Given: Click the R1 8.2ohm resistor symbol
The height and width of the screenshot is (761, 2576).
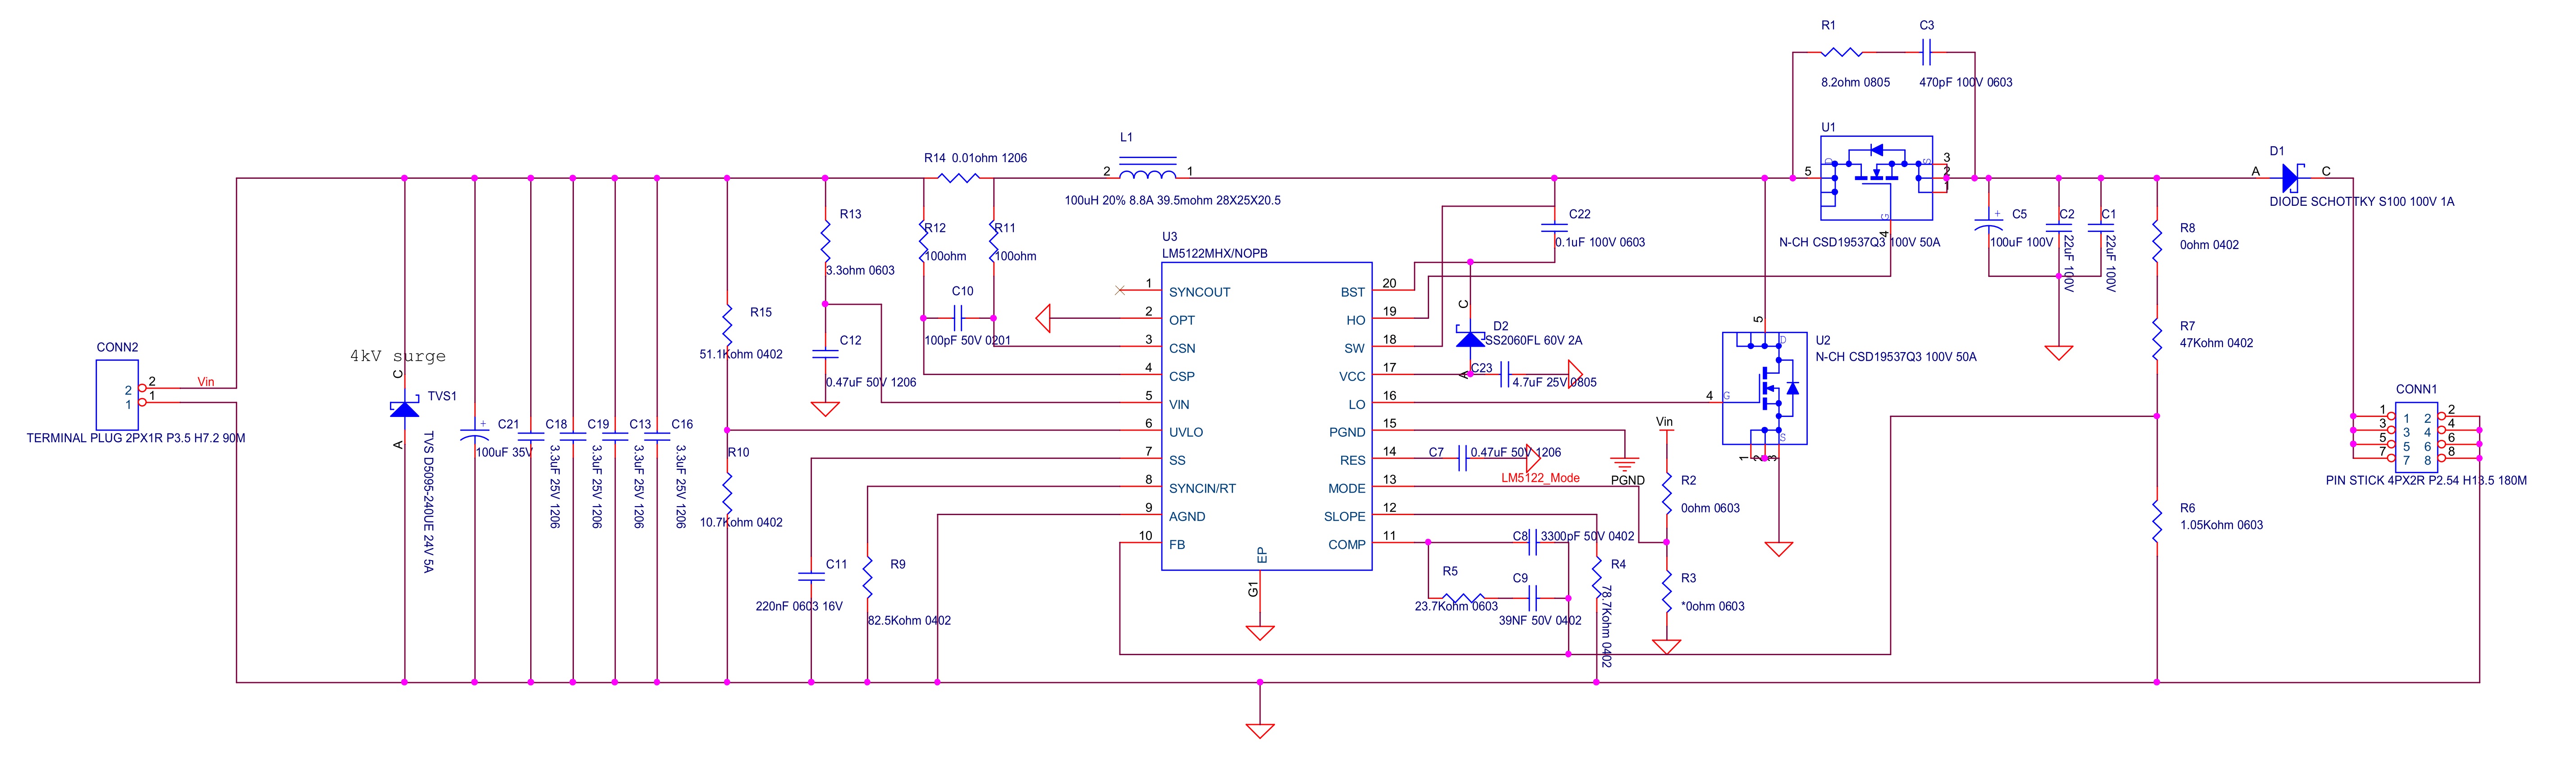Looking at the screenshot, I should [x=1841, y=52].
